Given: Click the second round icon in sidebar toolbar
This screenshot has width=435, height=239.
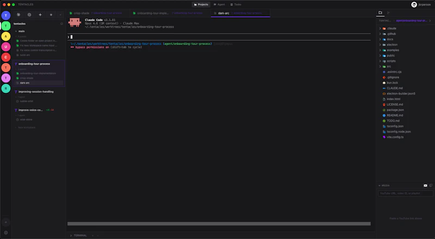Looking at the screenshot, I should (29, 15).
